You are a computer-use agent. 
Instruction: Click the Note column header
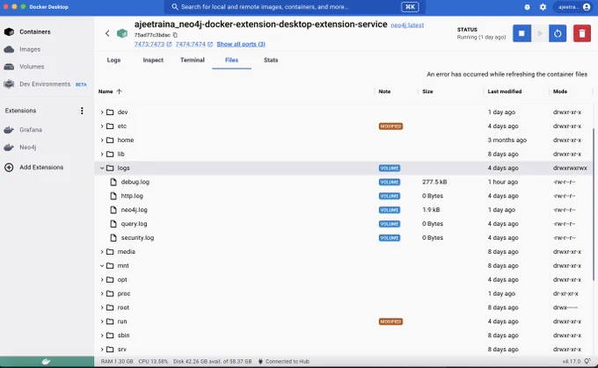pos(384,91)
